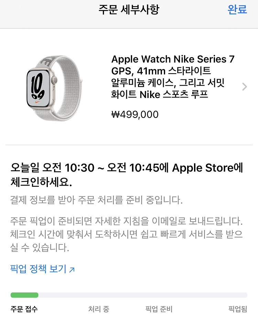This screenshot has height=326, width=258.
Task: Tap the Apple Watch product thumbnail
Action: [x=54, y=88]
